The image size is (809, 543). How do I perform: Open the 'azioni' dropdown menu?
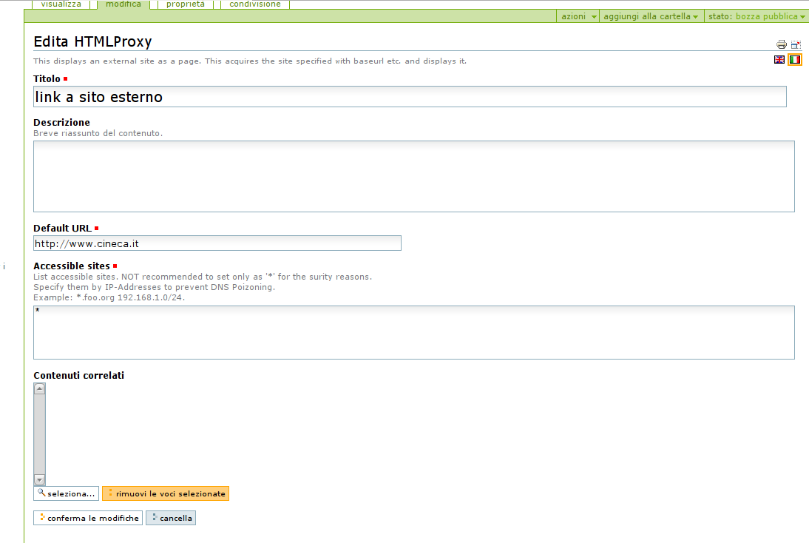point(578,16)
